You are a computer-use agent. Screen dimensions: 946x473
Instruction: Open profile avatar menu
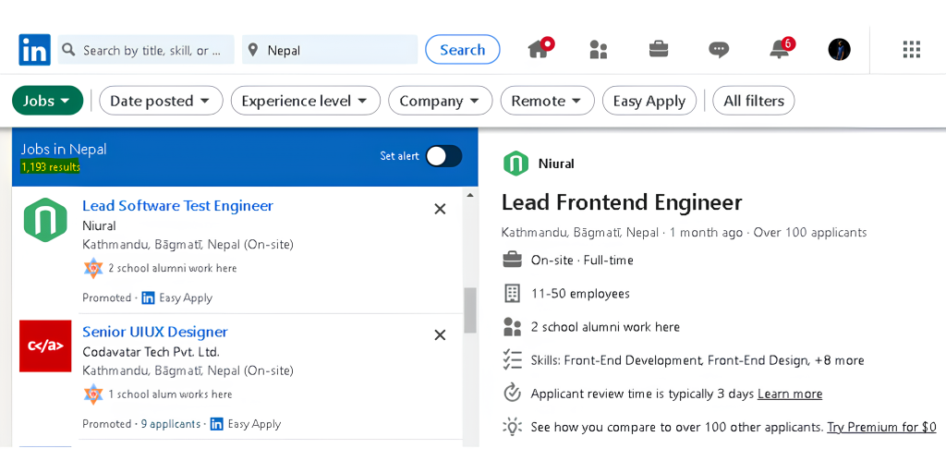(x=839, y=50)
